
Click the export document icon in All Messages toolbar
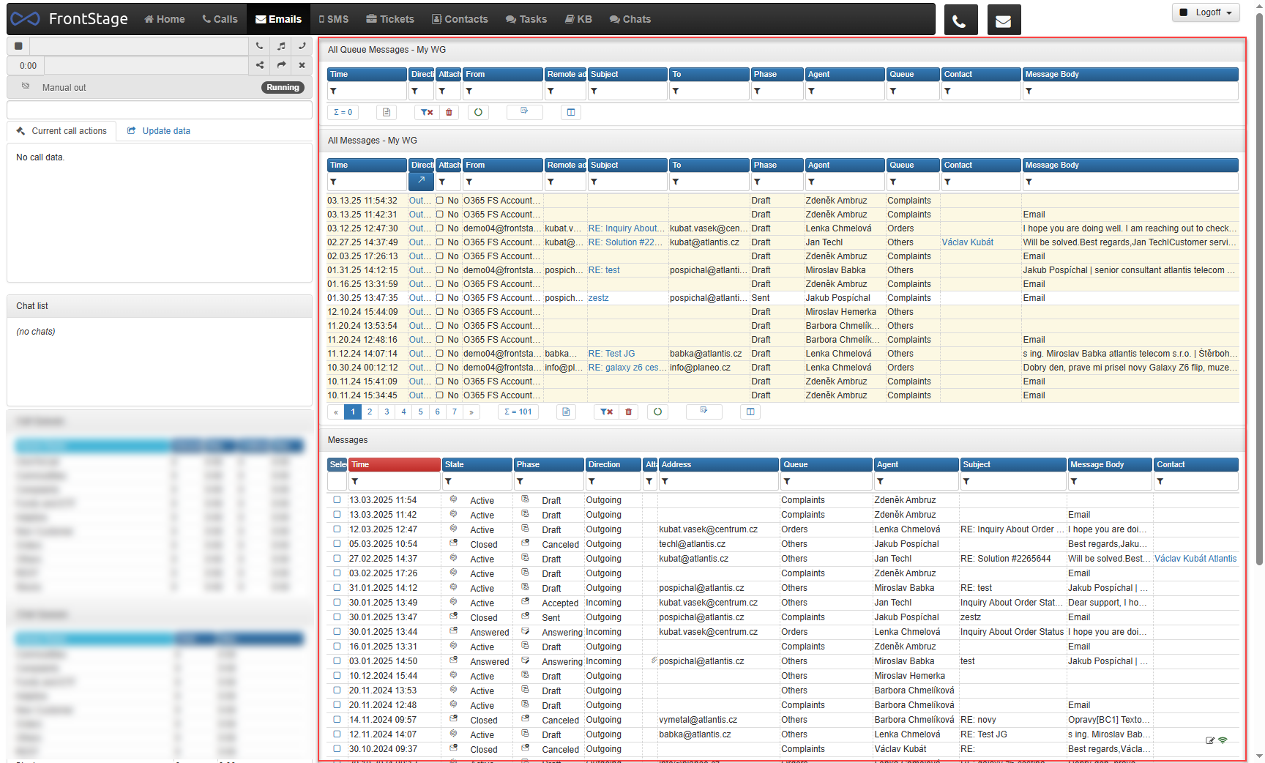pos(566,412)
